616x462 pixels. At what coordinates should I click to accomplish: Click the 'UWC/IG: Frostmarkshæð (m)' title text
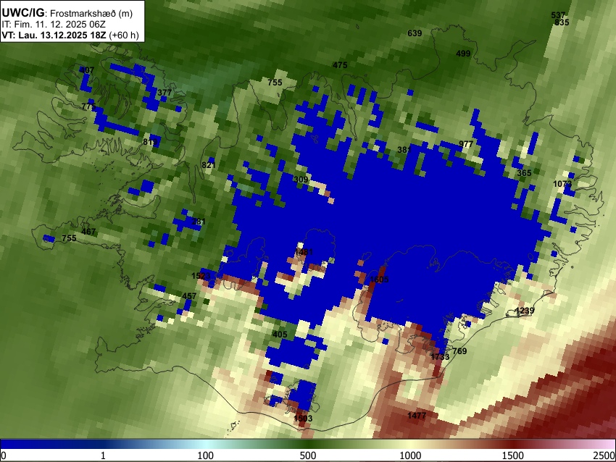(67, 13)
